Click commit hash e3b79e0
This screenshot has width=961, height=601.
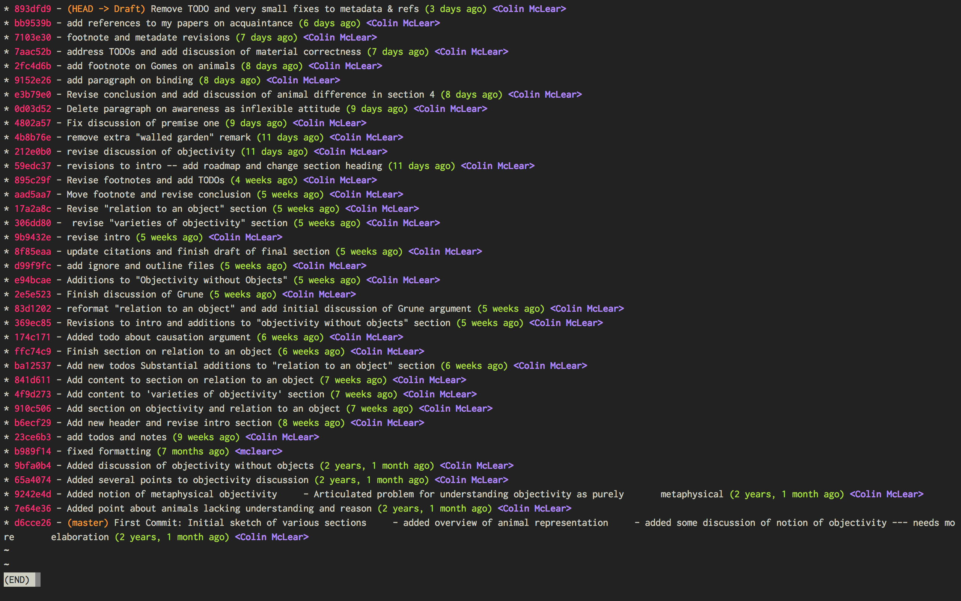(x=33, y=95)
